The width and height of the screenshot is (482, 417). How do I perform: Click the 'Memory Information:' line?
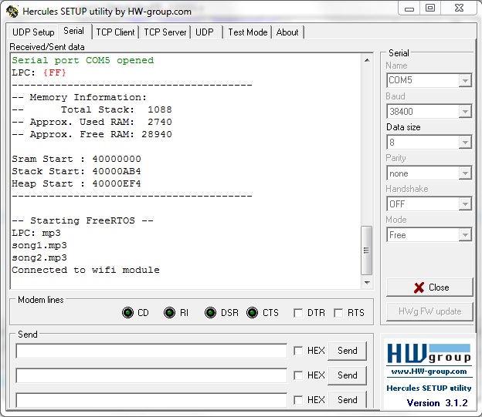80,97
